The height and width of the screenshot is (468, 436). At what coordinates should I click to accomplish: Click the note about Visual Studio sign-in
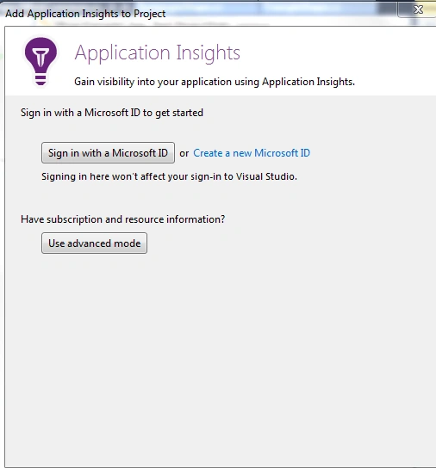(169, 176)
